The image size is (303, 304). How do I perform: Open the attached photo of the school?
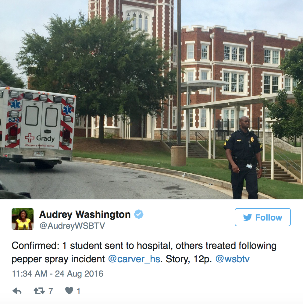click(x=151, y=100)
